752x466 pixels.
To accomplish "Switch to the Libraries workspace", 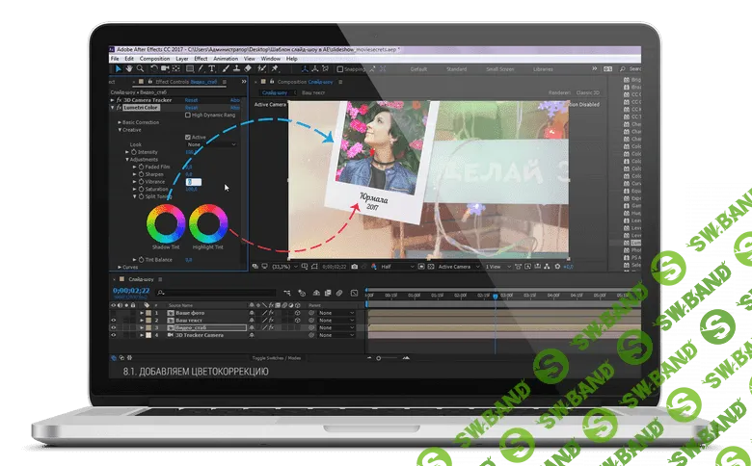I will click(543, 69).
